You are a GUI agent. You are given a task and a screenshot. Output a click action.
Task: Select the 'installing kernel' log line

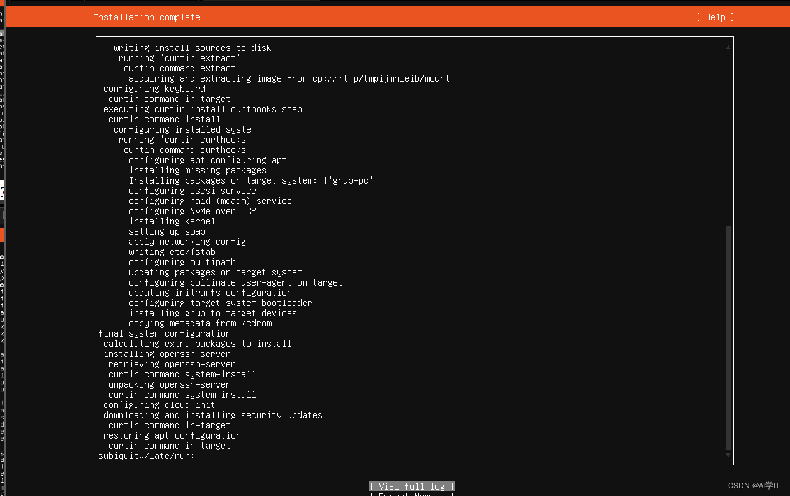[x=173, y=221]
